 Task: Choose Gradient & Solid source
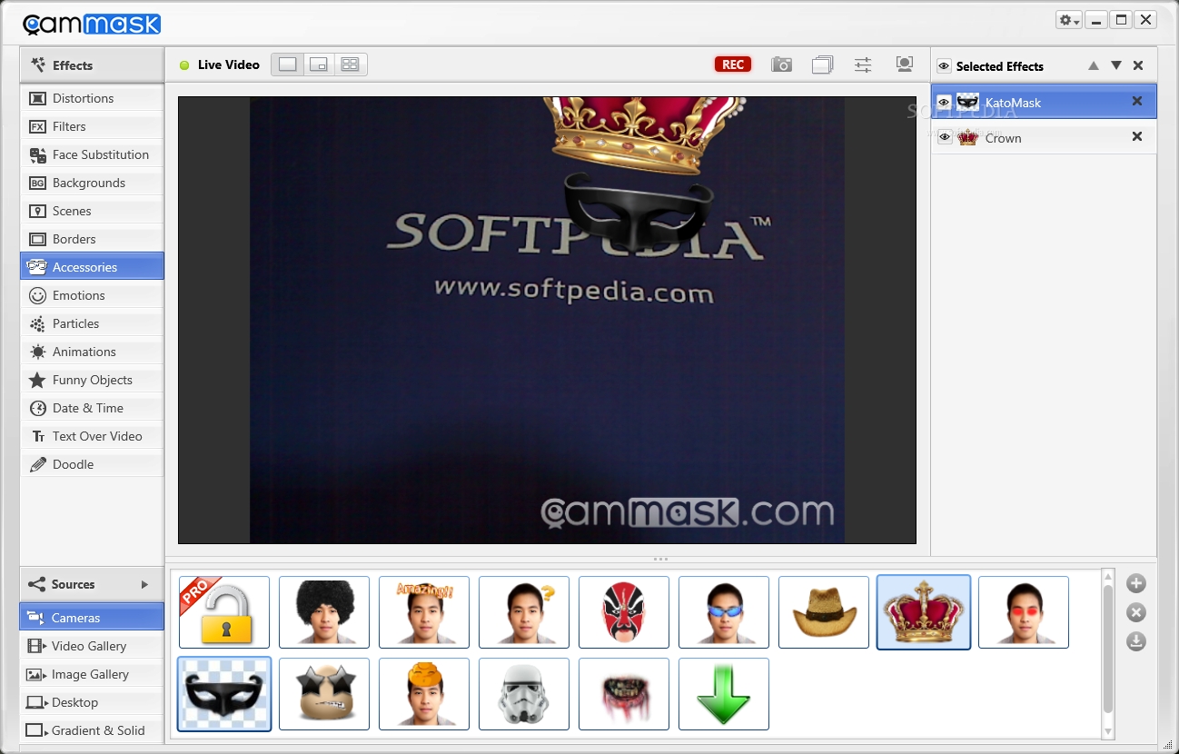(92, 730)
